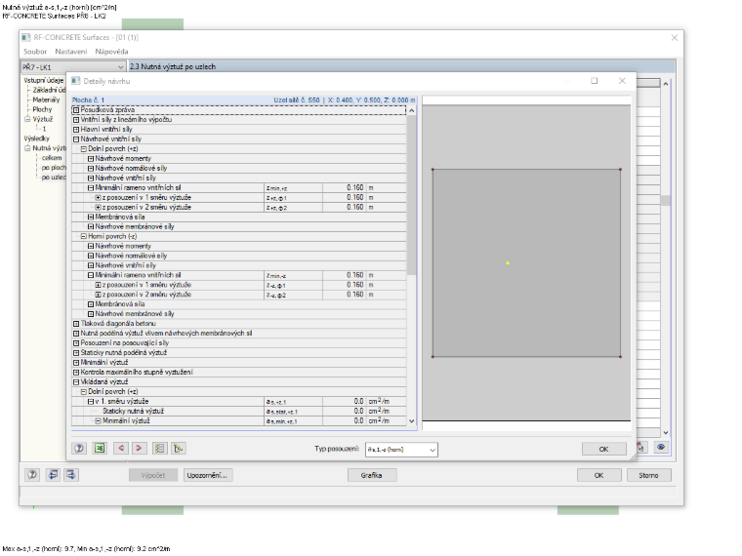This screenshot has width=742, height=556.
Task: Click the Grafika button
Action: tap(371, 475)
